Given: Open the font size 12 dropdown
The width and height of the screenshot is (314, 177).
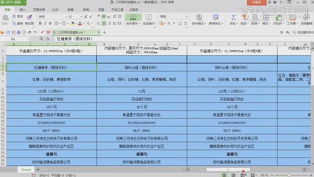Looking at the screenshot, I should coord(81,17).
